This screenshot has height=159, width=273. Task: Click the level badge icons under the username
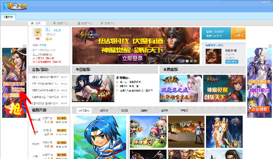coord(49,39)
